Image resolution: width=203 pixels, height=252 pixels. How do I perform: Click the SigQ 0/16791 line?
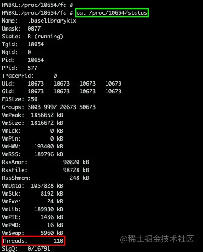(26, 249)
